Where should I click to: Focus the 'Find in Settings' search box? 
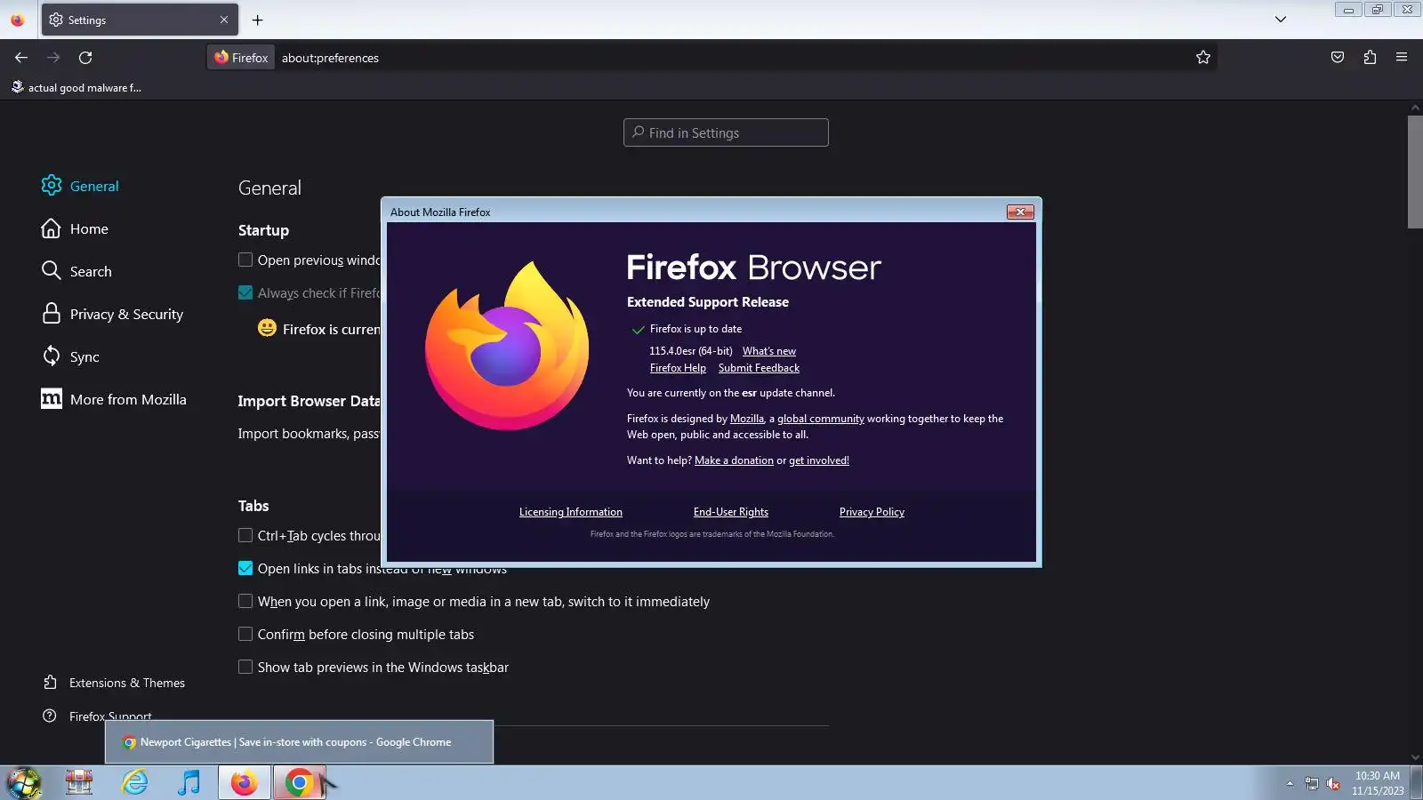(x=726, y=132)
